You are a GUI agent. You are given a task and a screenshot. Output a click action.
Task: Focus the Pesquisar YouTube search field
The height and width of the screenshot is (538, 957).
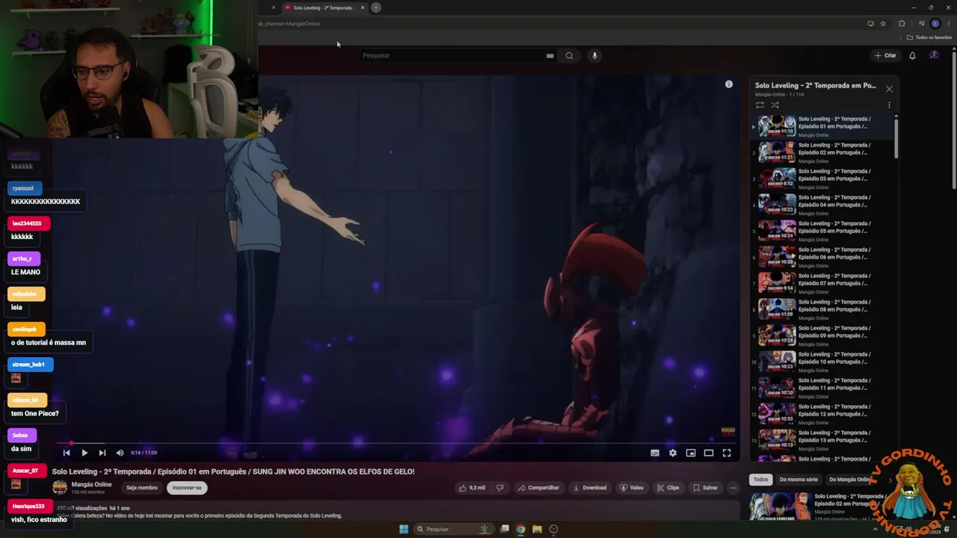pyautogui.click(x=456, y=55)
